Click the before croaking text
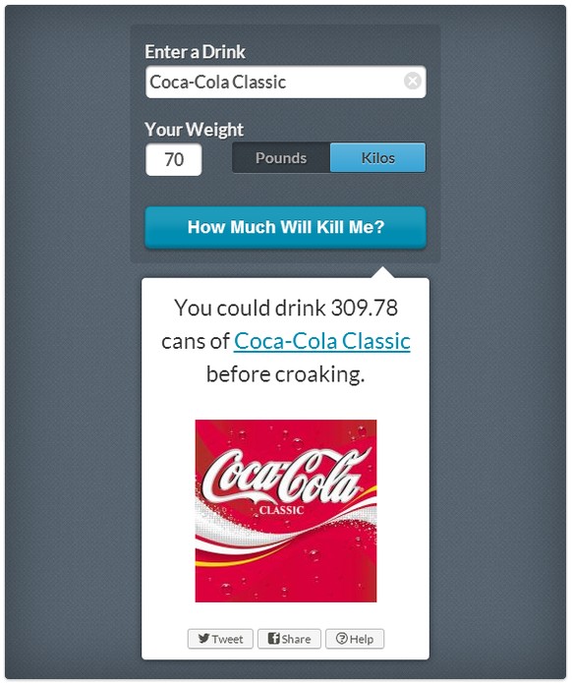 285,374
